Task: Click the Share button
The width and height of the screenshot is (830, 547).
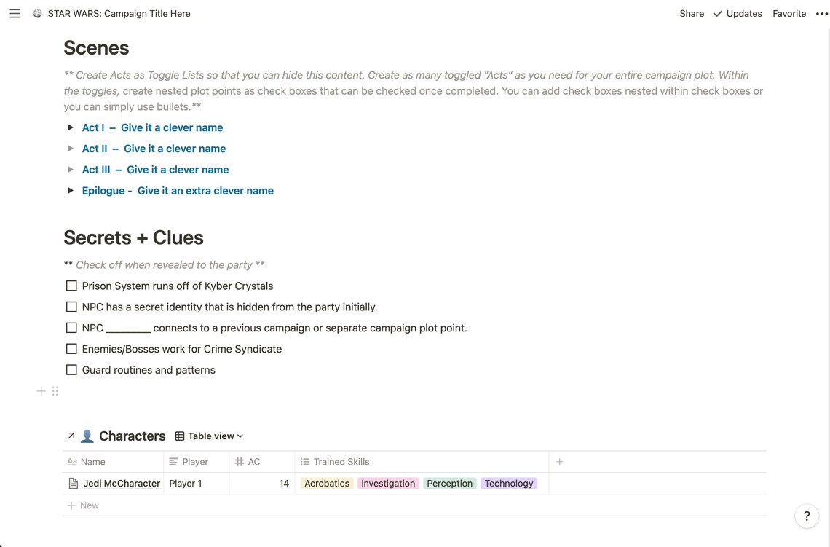Action: click(x=692, y=14)
